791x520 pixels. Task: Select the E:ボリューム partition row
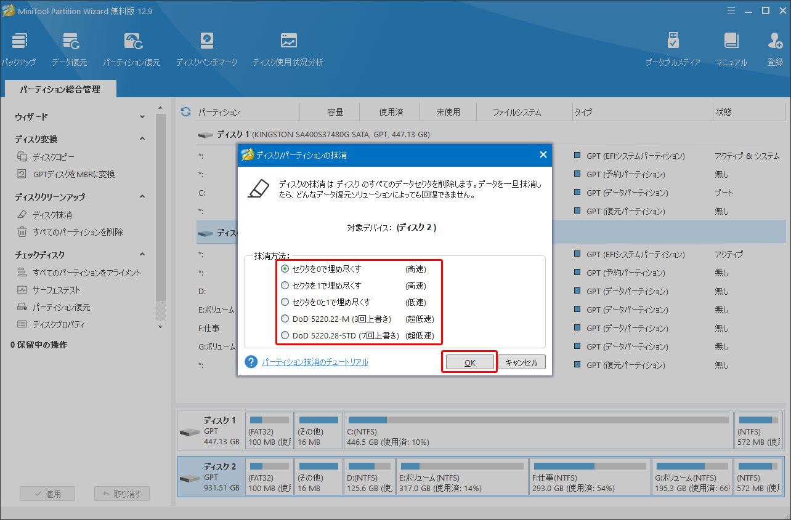point(491,310)
